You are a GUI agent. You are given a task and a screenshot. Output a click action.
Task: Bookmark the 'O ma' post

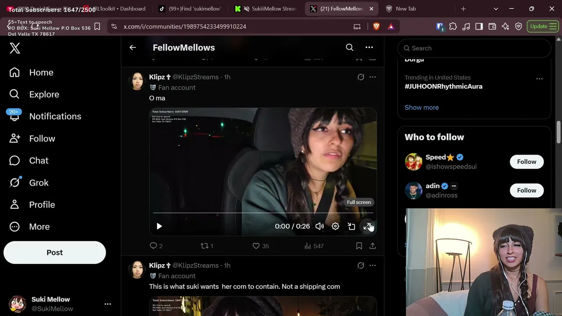(x=359, y=246)
